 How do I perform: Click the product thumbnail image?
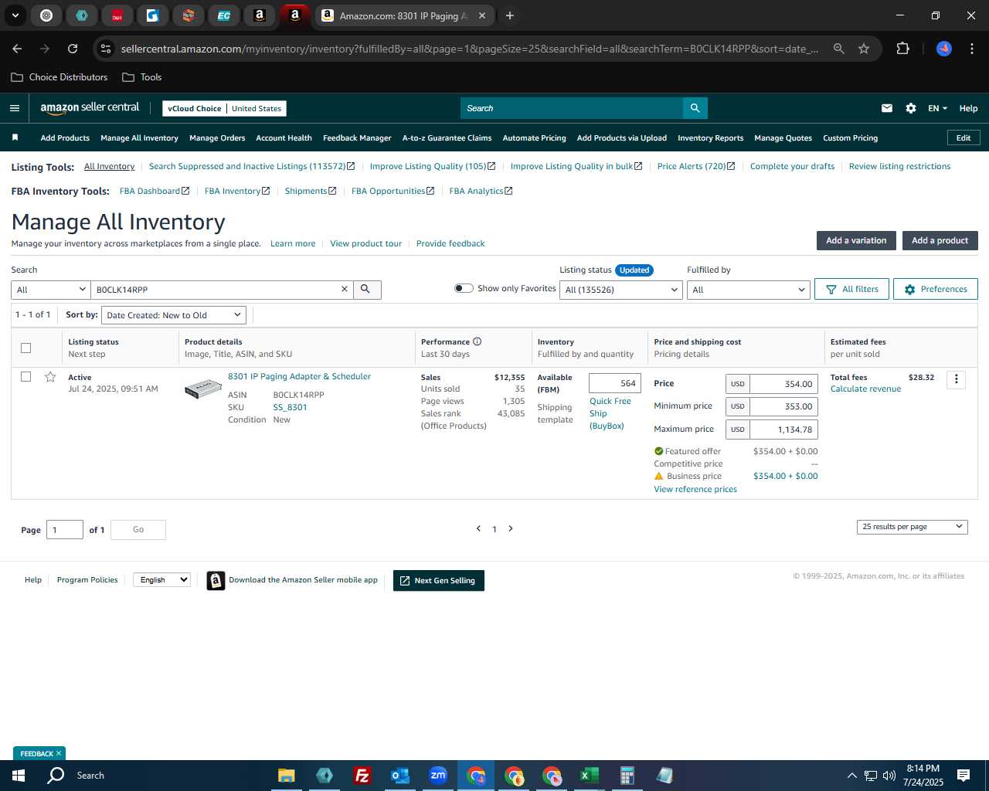point(202,389)
